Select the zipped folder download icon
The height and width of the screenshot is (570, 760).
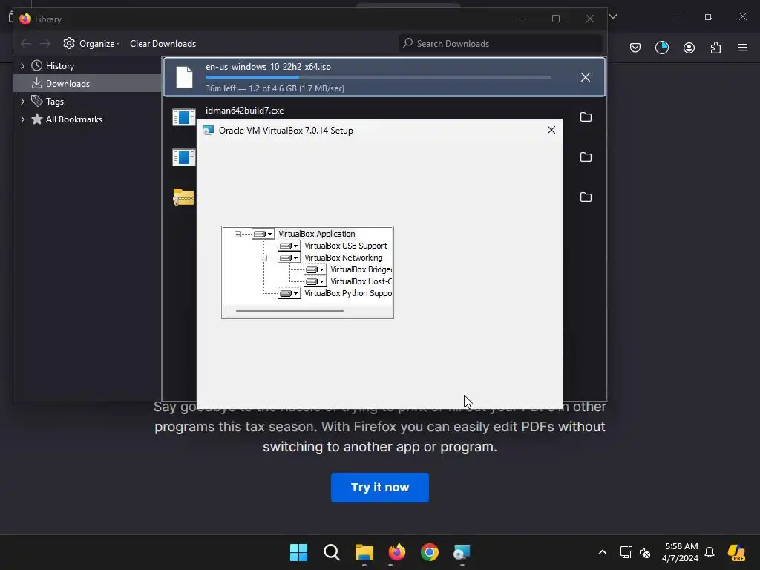coord(184,197)
